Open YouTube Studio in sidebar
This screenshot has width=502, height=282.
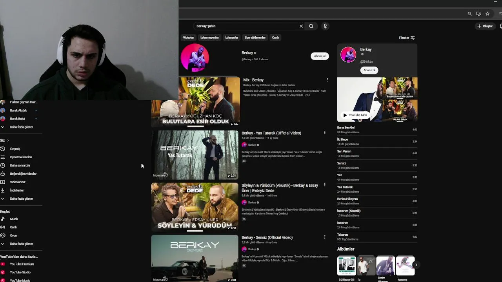(21, 272)
